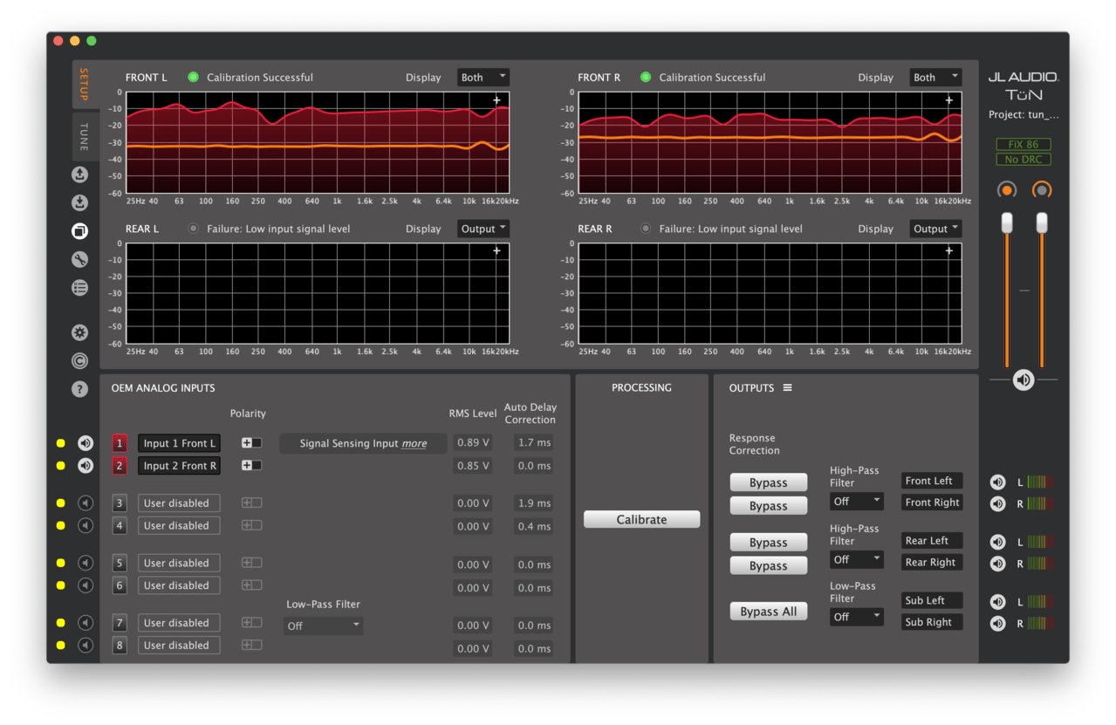The image size is (1116, 725).
Task: Click the Sub Right output name field
Action: coord(932,622)
